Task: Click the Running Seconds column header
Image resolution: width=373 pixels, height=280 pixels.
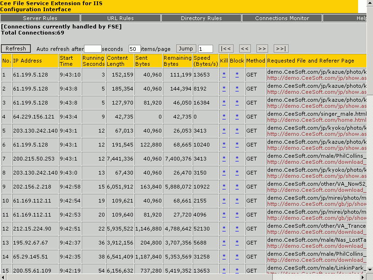Action: point(94,61)
